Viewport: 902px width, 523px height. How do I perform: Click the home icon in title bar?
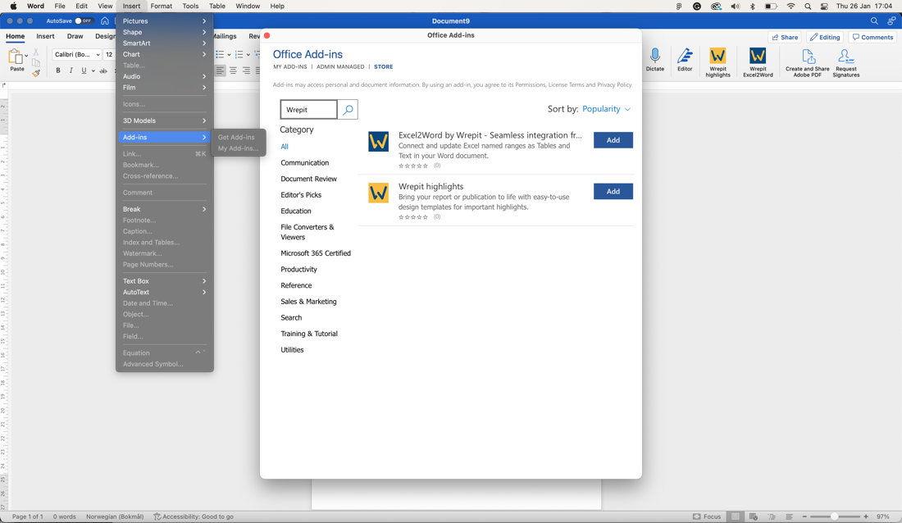click(105, 20)
